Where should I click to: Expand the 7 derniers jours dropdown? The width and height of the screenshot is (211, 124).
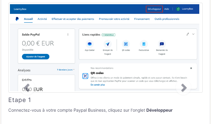pos(66,70)
